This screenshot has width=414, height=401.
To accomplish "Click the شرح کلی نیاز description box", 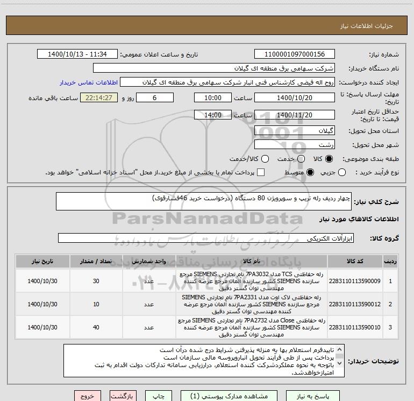I will click(x=204, y=201).
